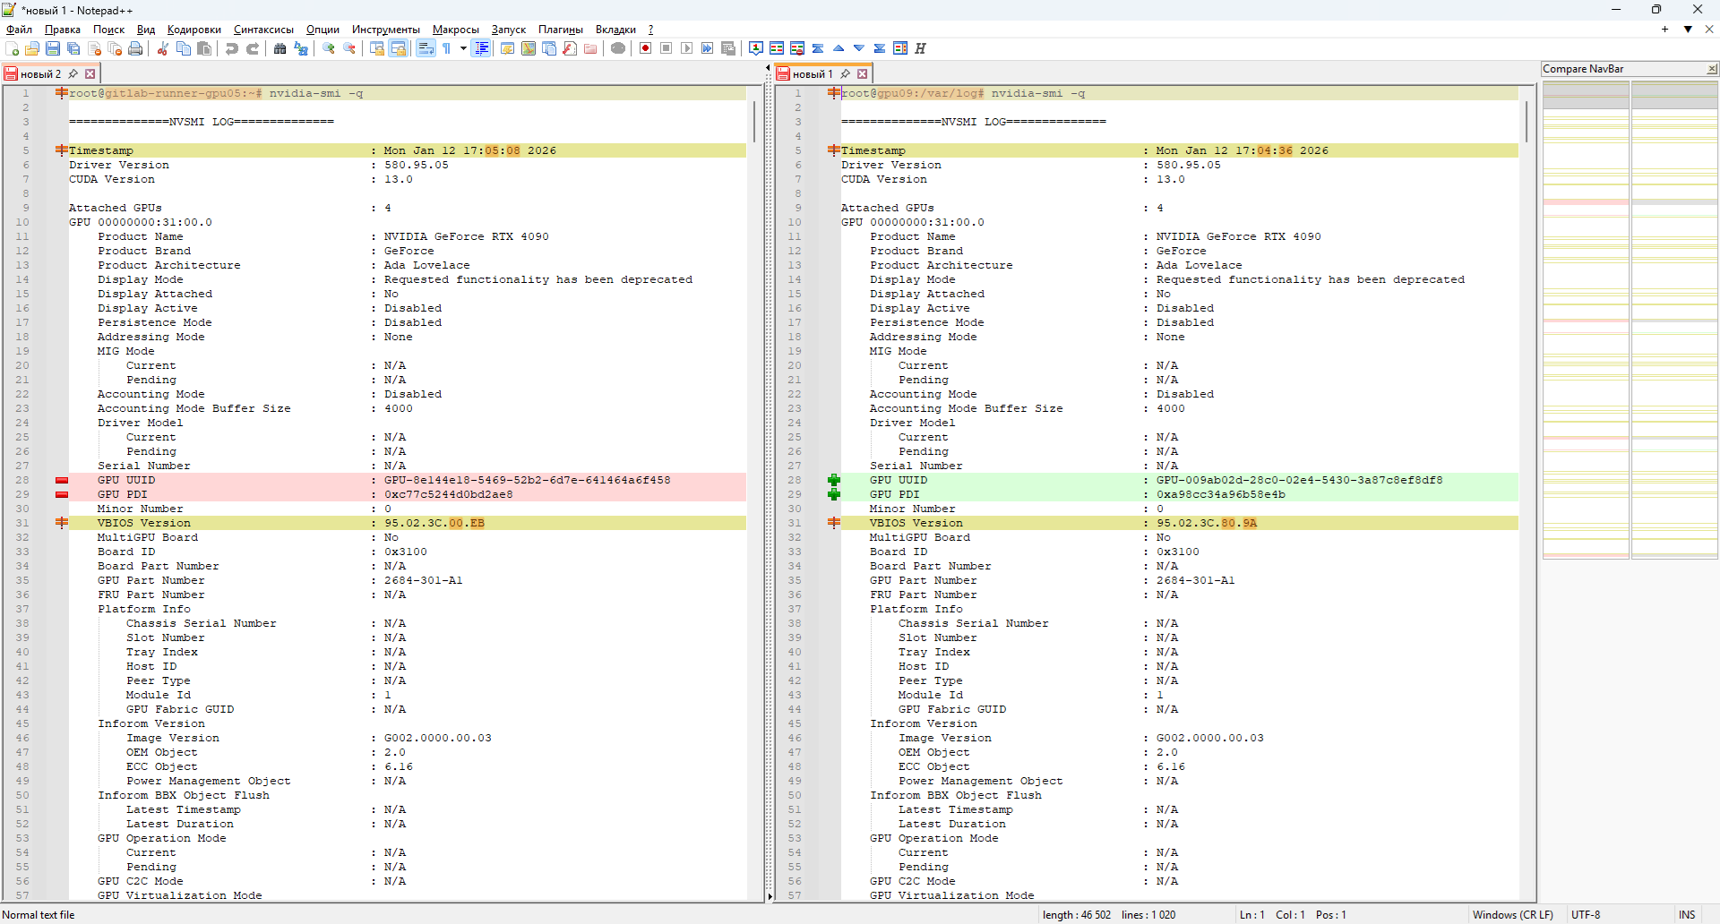
Task: Go to previous difference with up arrow
Action: pyautogui.click(x=838, y=48)
